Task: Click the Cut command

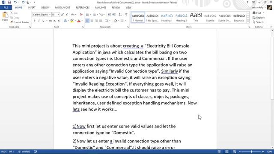Action: (14, 13)
